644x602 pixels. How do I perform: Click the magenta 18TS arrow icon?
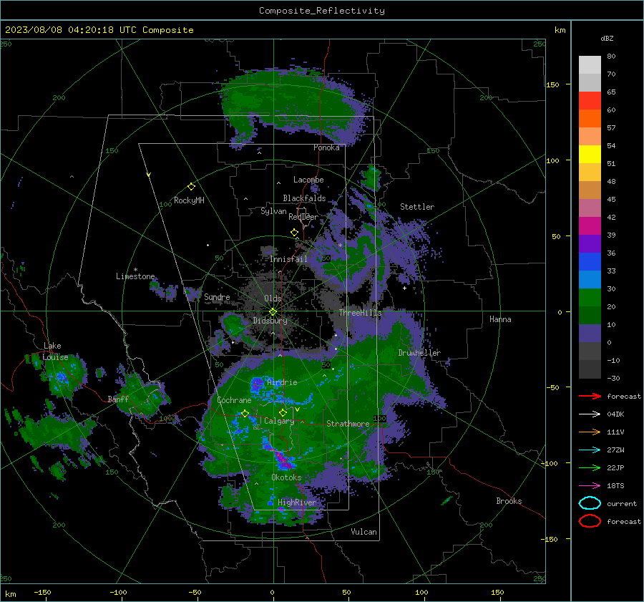pos(590,486)
